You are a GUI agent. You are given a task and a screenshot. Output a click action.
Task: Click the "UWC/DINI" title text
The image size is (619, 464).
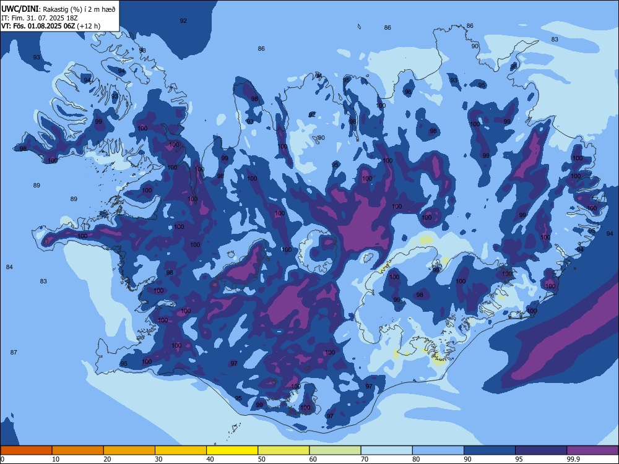tap(20, 9)
